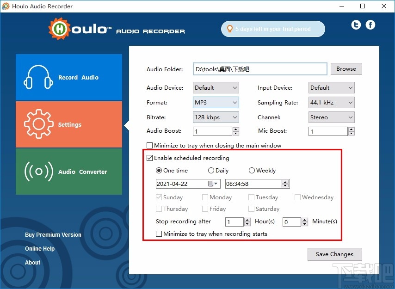The height and width of the screenshot is (289, 395).
Task: Open the 2021-04-22 date picker
Action: [216, 184]
